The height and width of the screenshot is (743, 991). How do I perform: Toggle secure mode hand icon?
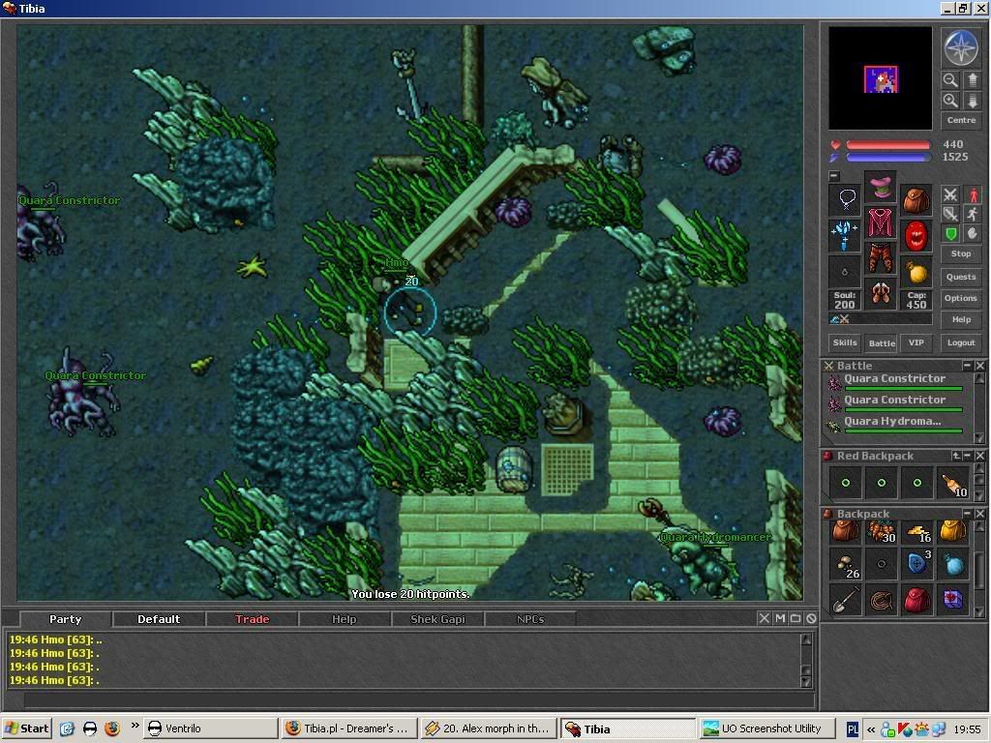pos(972,233)
